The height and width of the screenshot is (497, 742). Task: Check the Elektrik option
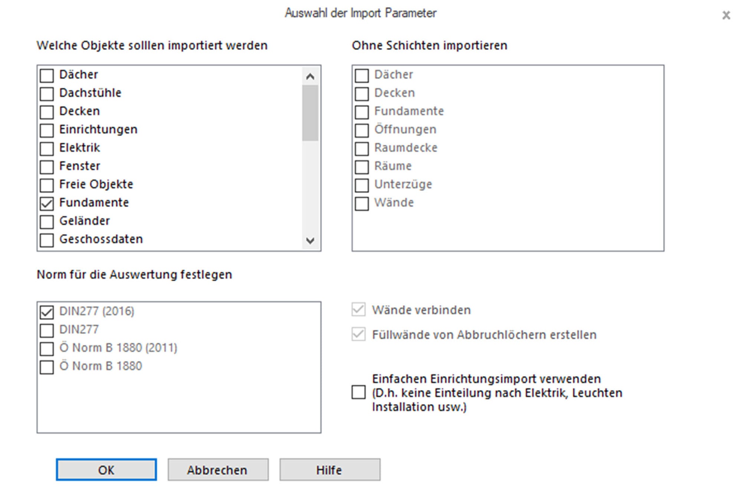click(46, 148)
